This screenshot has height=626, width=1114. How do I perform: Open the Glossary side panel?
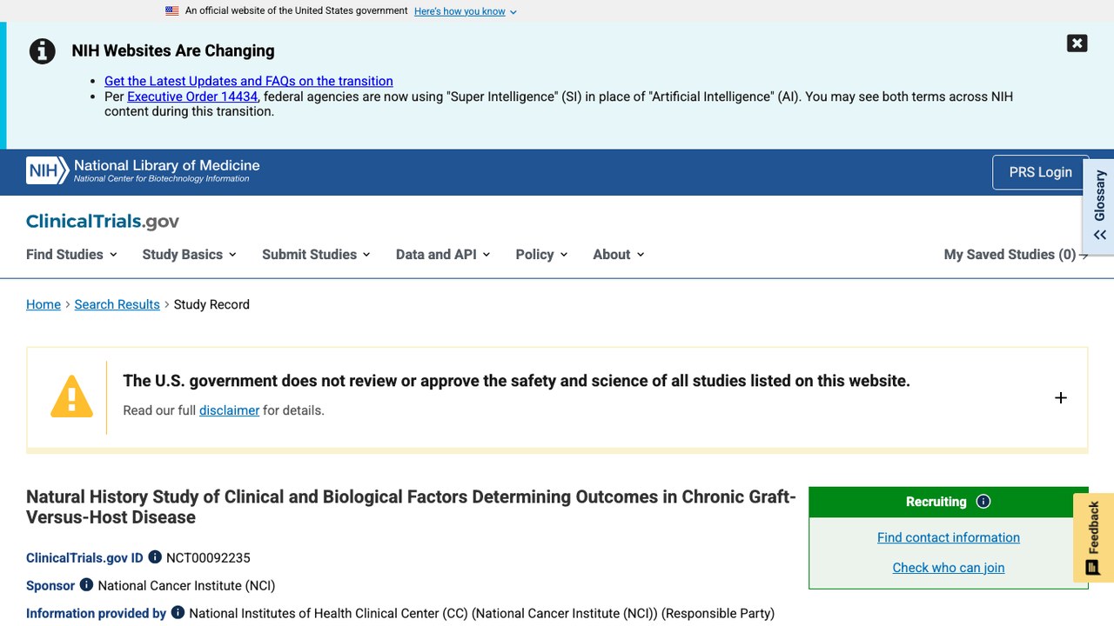1099,206
